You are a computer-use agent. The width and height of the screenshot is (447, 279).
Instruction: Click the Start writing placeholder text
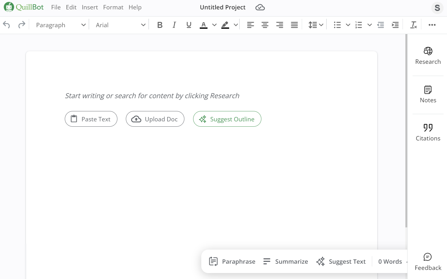point(152,96)
